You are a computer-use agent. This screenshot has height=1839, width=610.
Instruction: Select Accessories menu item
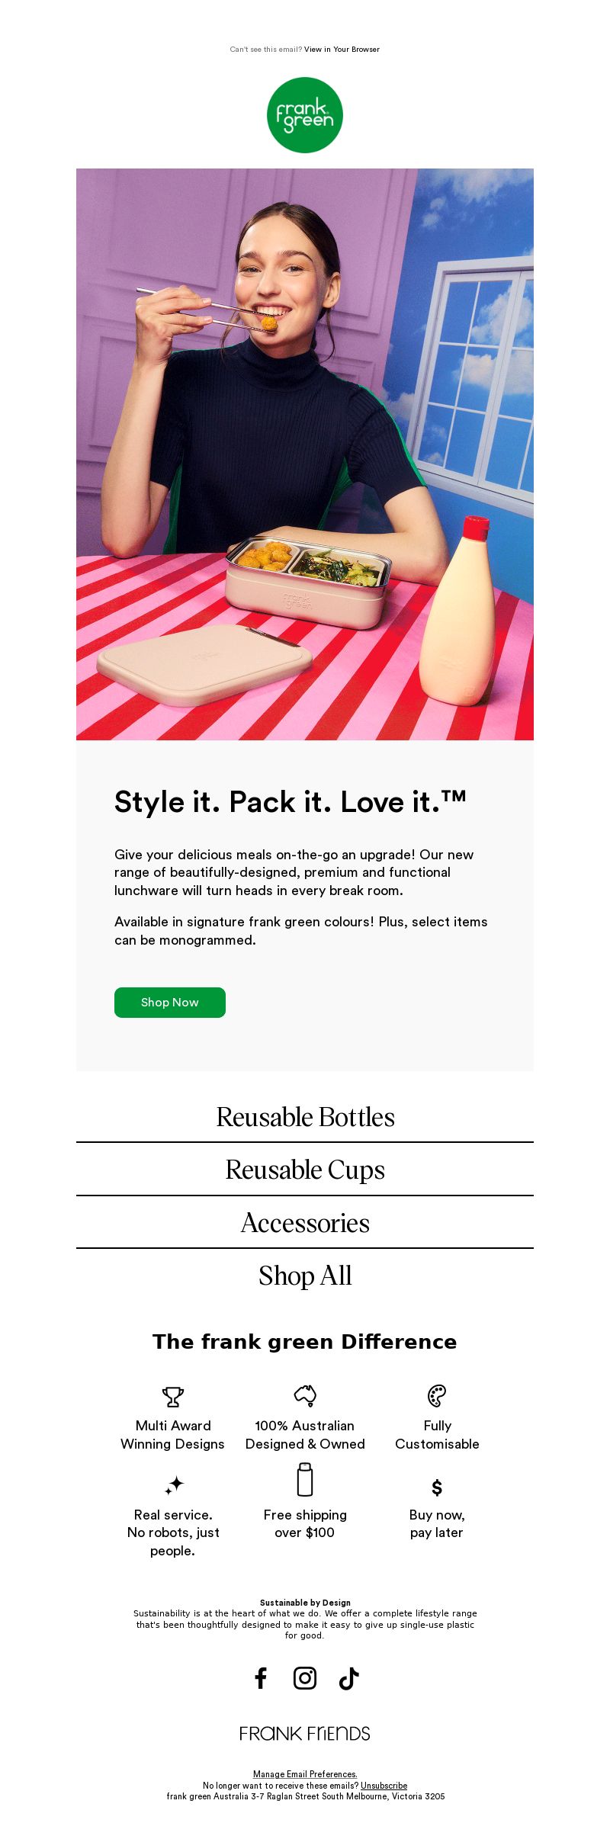pyautogui.click(x=305, y=1223)
